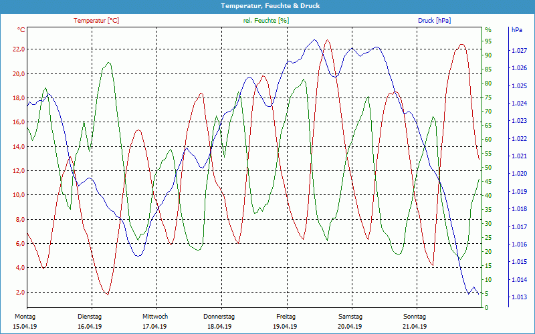Click the '8,0' temperature axis value
Viewport: 535px width, 334px height.
coord(20,219)
